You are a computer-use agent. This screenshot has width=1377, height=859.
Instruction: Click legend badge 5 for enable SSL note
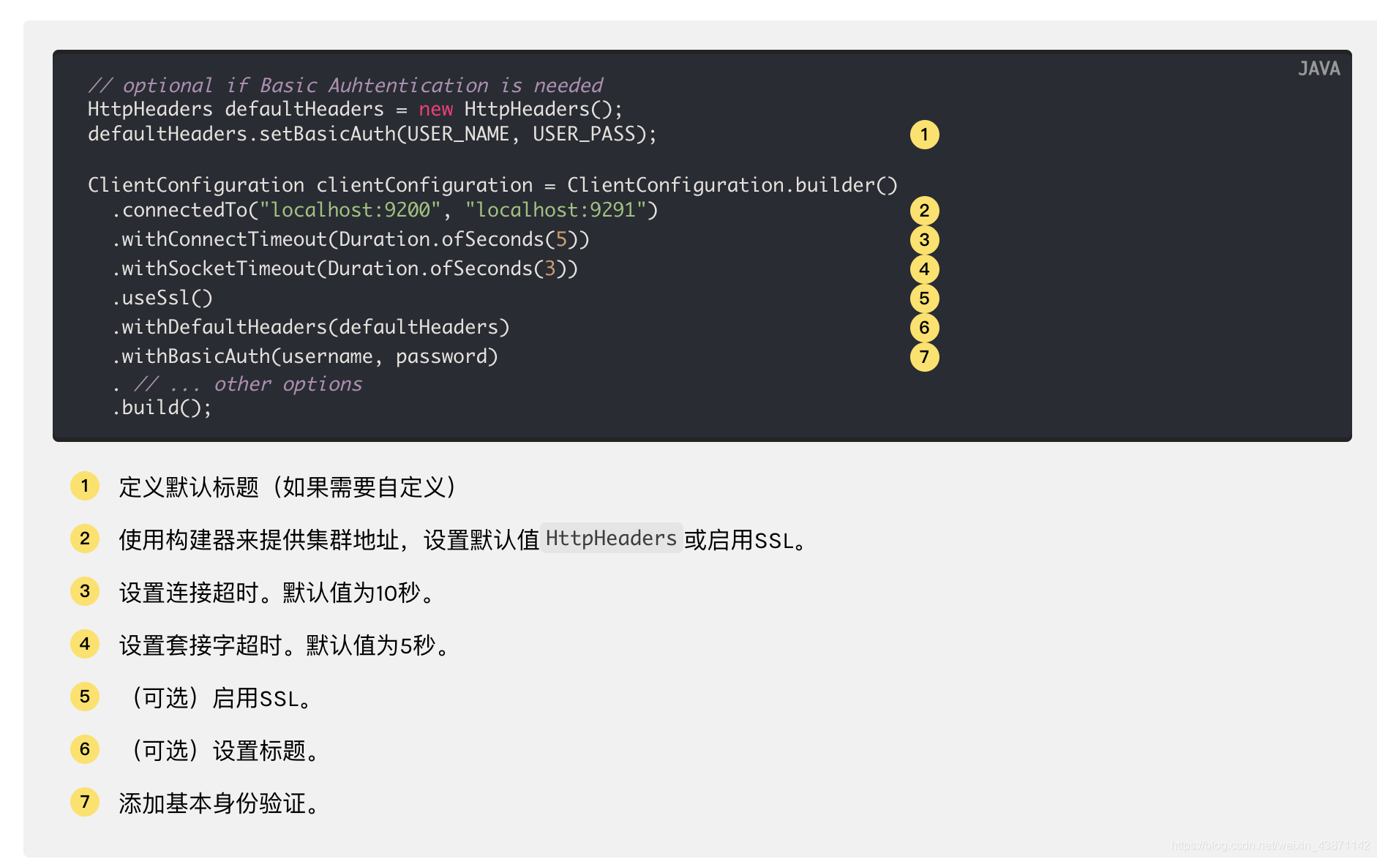(85, 697)
